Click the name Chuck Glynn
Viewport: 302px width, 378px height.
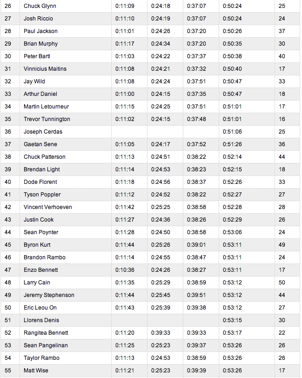coord(40,6)
